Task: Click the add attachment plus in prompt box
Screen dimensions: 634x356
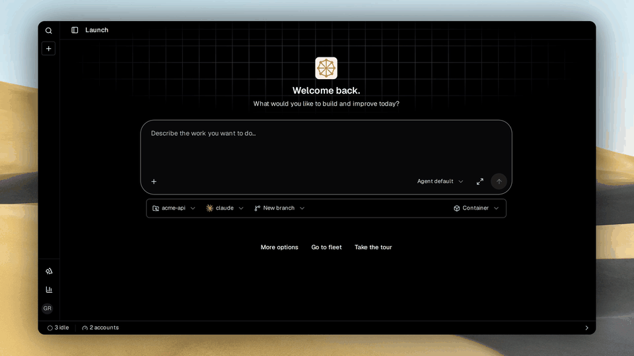Action: point(154,182)
